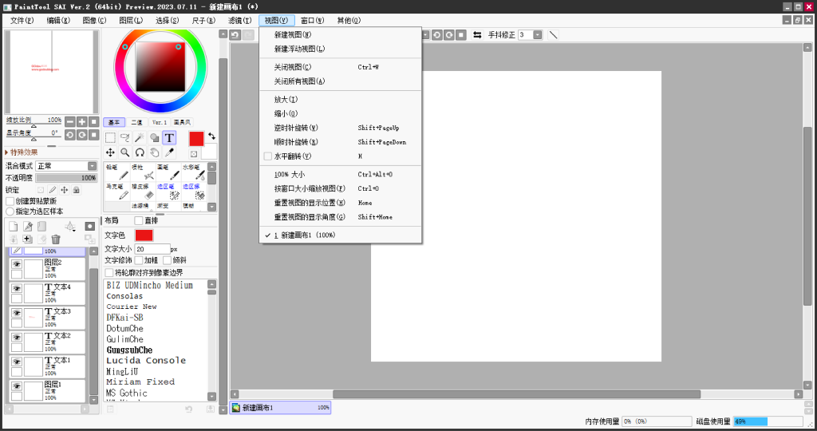Click the lock all padlock icon

click(77, 190)
